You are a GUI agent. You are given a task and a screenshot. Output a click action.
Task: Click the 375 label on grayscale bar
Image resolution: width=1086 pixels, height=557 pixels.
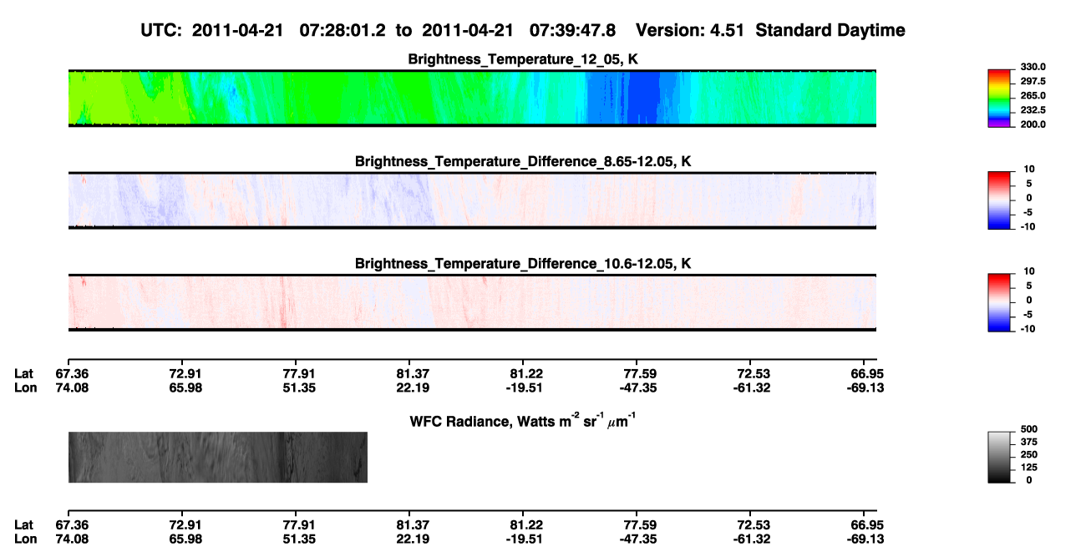click(1028, 441)
